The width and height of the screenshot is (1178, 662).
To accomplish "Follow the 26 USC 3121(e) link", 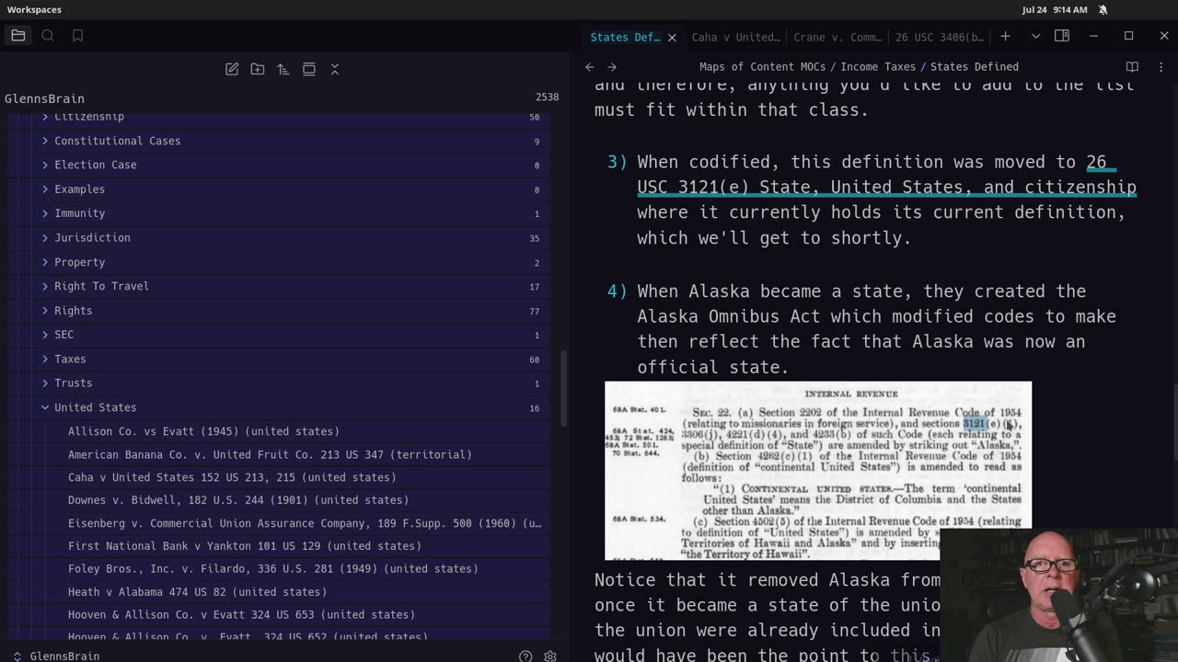I will 887,187.
